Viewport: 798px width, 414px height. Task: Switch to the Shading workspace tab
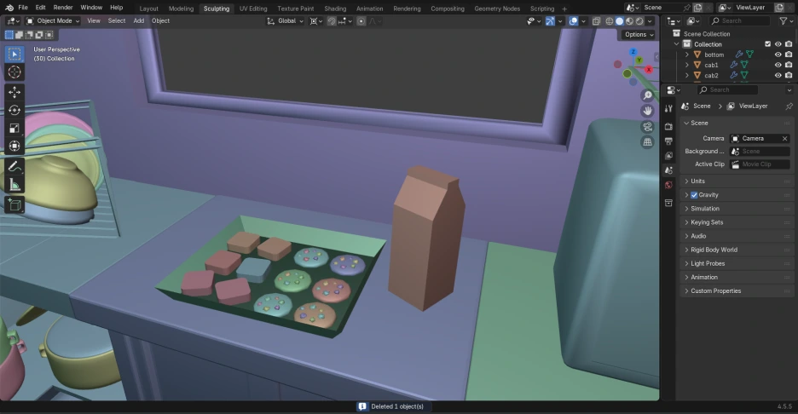click(x=335, y=9)
